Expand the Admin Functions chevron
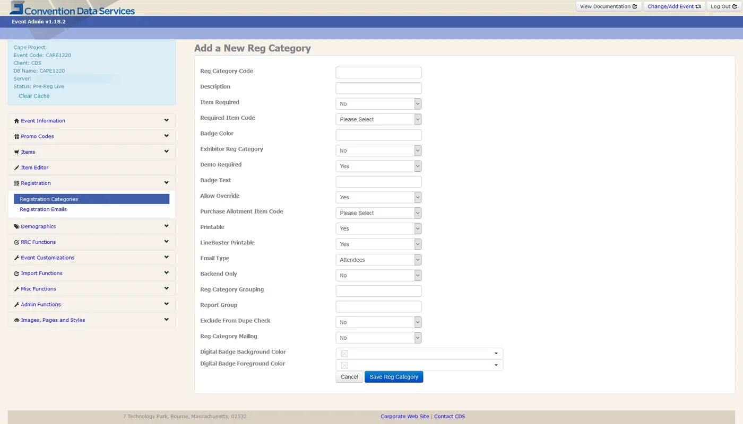This screenshot has width=743, height=424. (167, 304)
